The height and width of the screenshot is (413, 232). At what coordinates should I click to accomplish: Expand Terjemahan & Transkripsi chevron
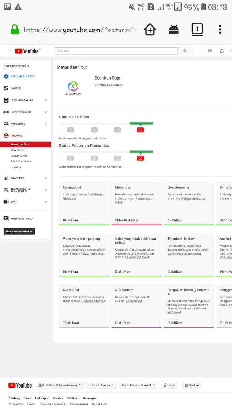45,190
